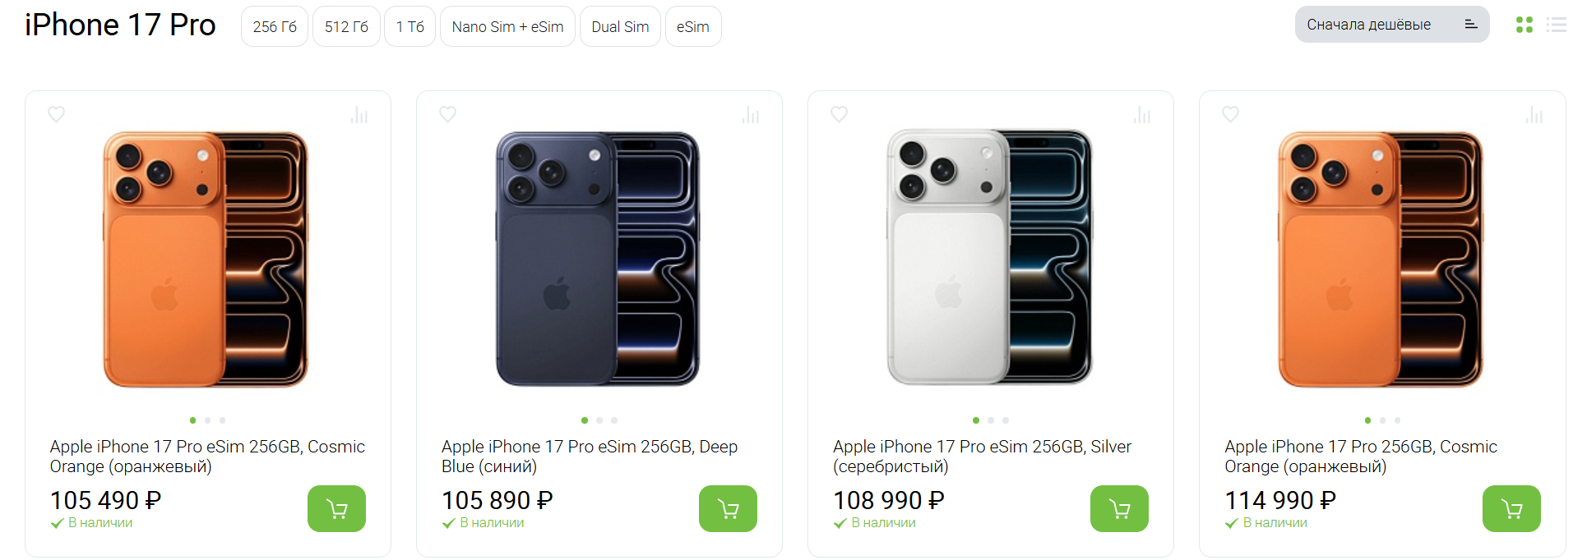Filter by 512 Гб storage
Screen dimensions: 1587x560
(346, 27)
